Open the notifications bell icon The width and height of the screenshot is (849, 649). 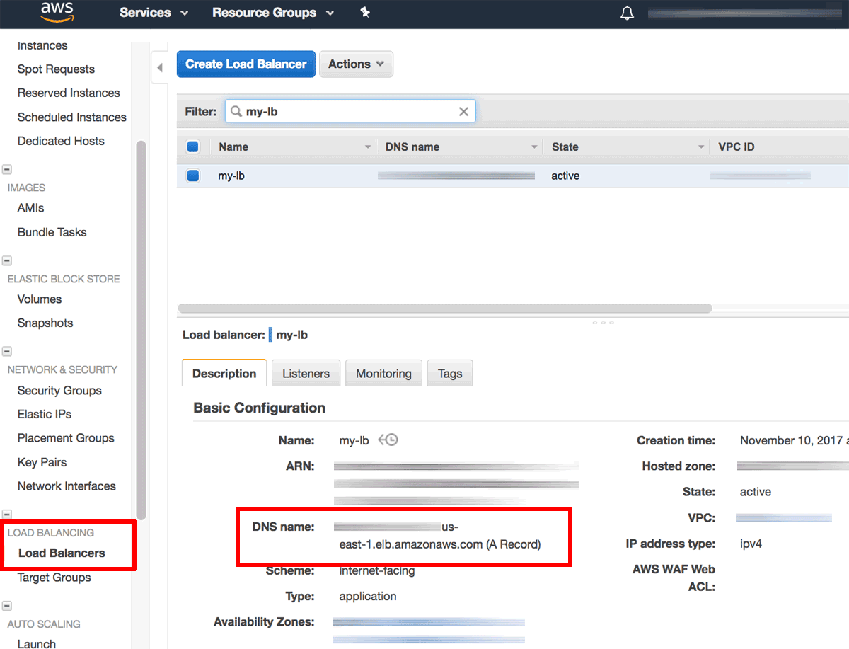coord(627,13)
